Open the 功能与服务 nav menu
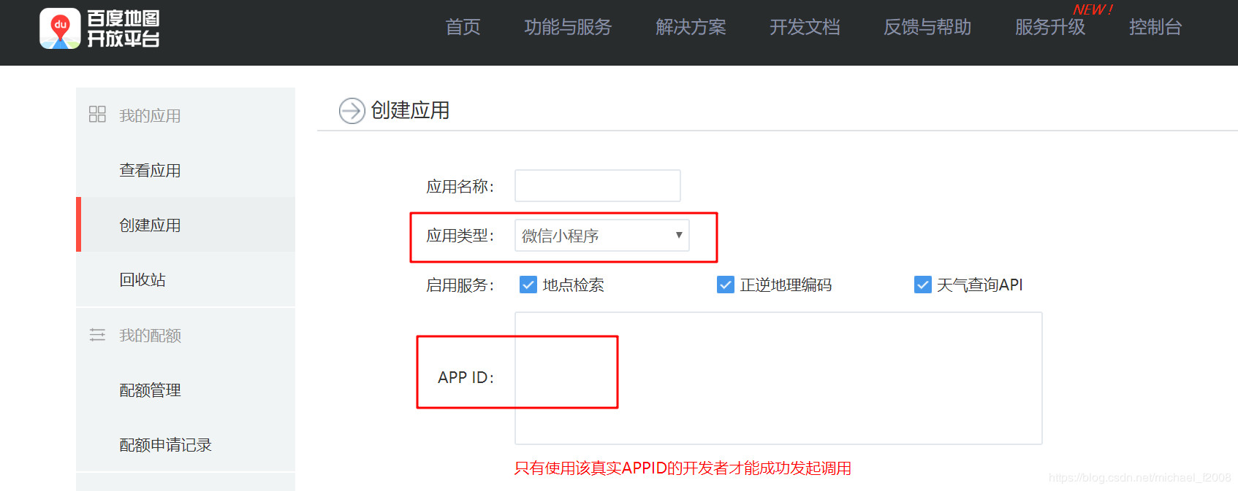 point(568,28)
